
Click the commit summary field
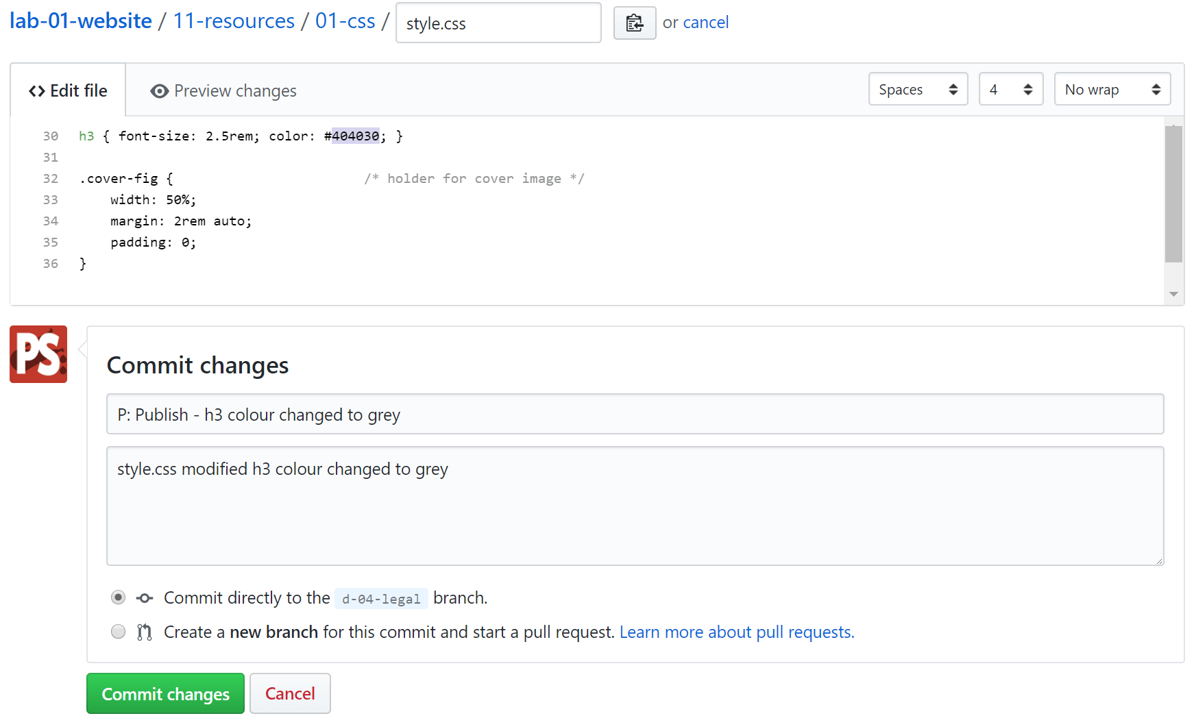(635, 414)
